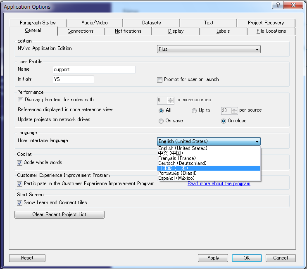307x269 pixels.
Task: Choose English (United States) from list
Action: point(209,148)
